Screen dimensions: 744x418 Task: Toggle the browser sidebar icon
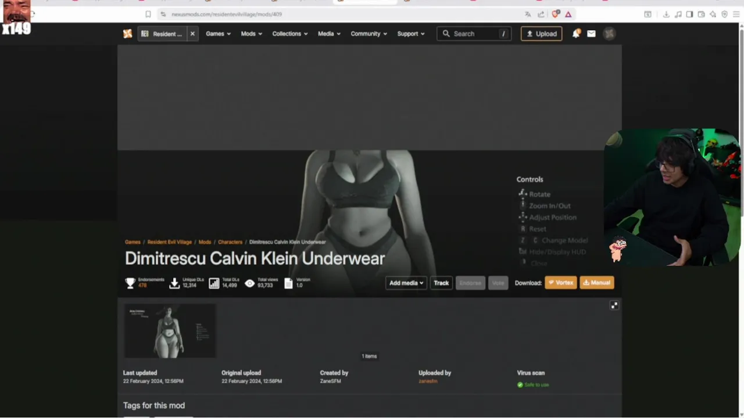point(689,14)
